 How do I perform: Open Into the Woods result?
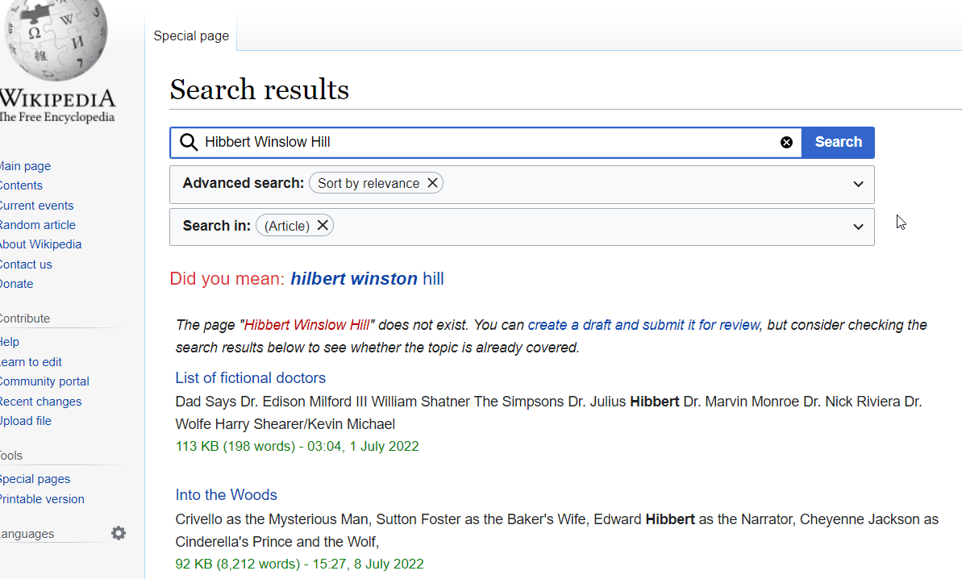(x=227, y=495)
